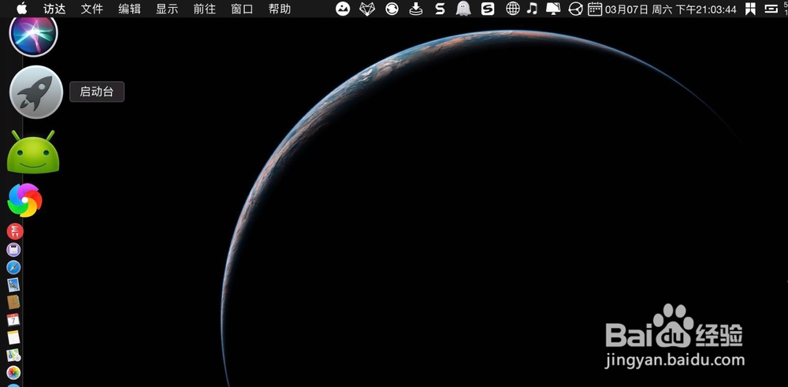
Task: Open the green Android app in Dock
Action: click(x=33, y=153)
